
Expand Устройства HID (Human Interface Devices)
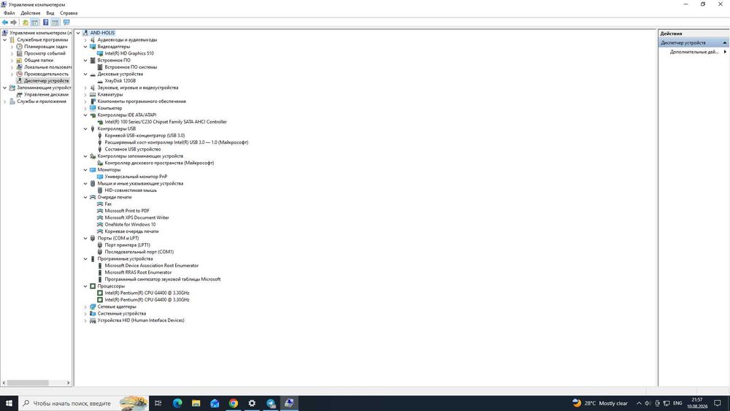coord(85,320)
